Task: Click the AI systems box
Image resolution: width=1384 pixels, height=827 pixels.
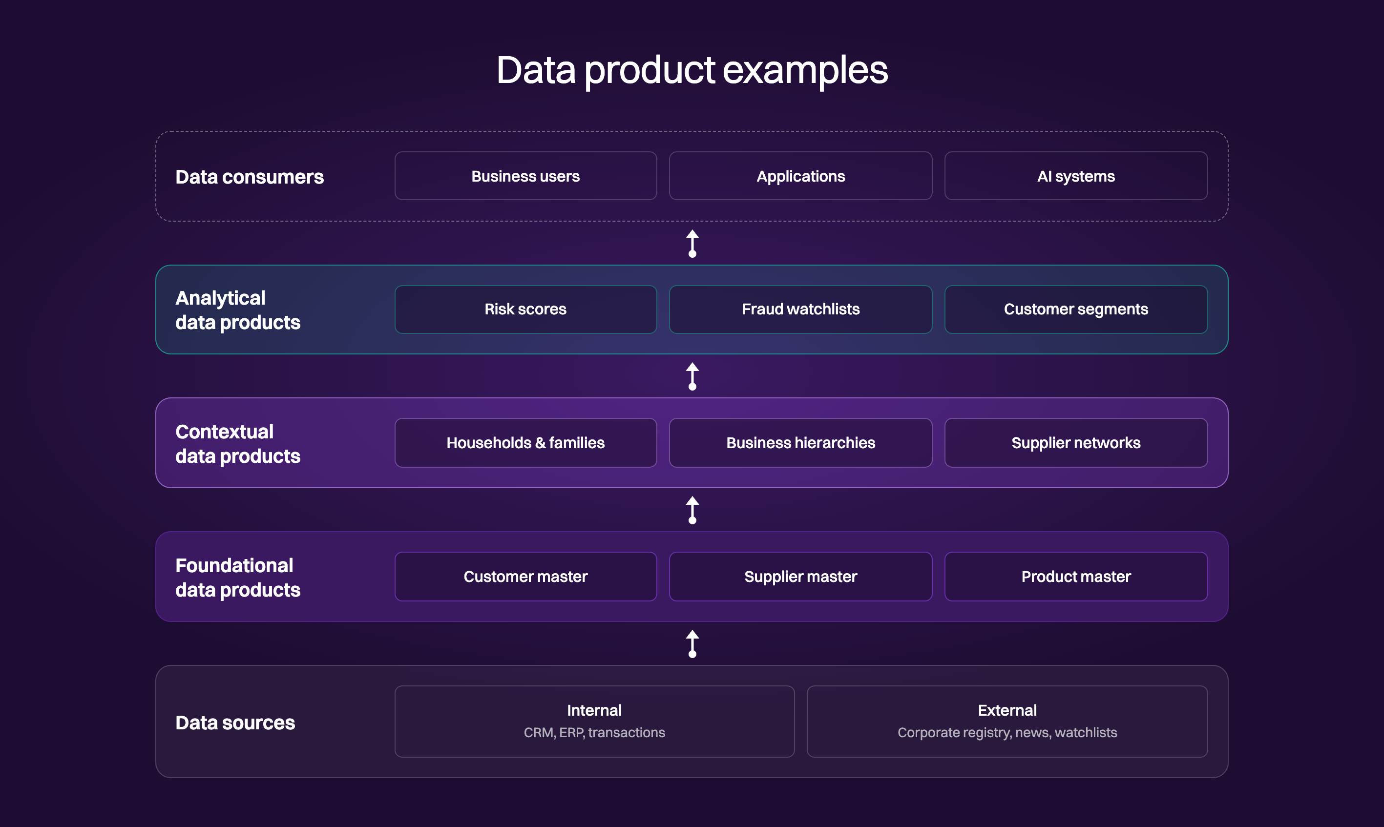Action: click(x=1076, y=176)
